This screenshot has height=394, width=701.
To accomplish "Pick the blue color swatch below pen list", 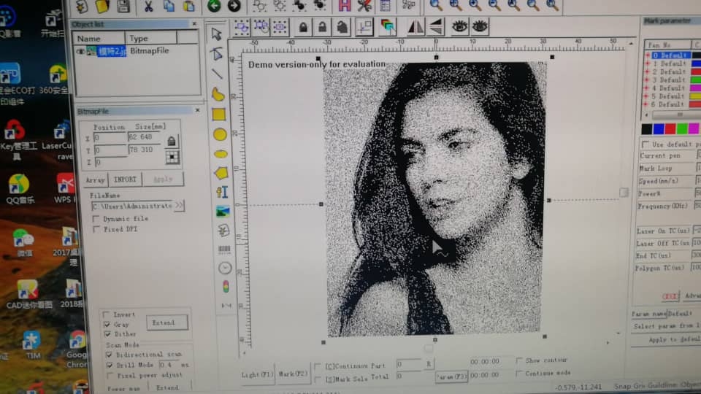I will pos(658,130).
